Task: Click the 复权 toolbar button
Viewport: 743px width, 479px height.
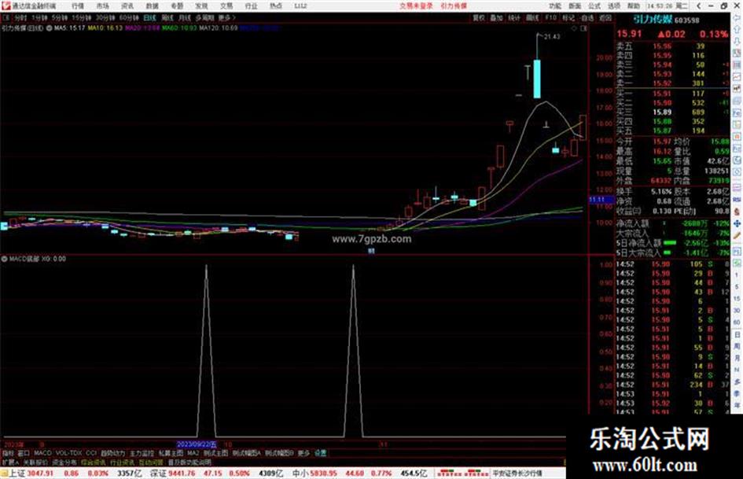Action: 479,17
